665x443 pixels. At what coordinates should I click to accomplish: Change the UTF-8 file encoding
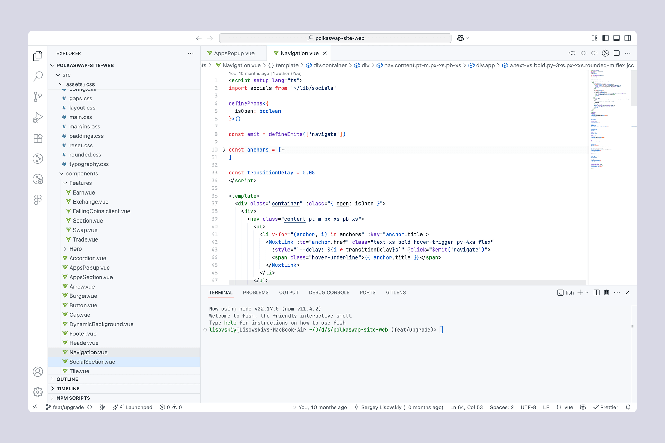point(528,407)
